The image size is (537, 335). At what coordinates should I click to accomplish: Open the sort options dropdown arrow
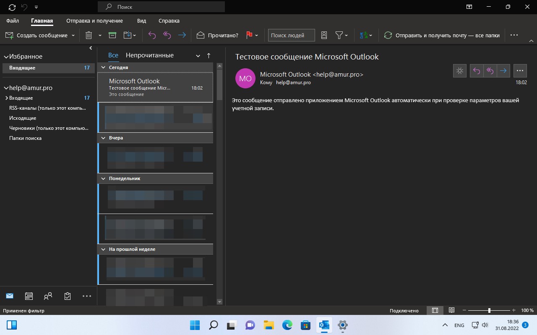coord(198,56)
